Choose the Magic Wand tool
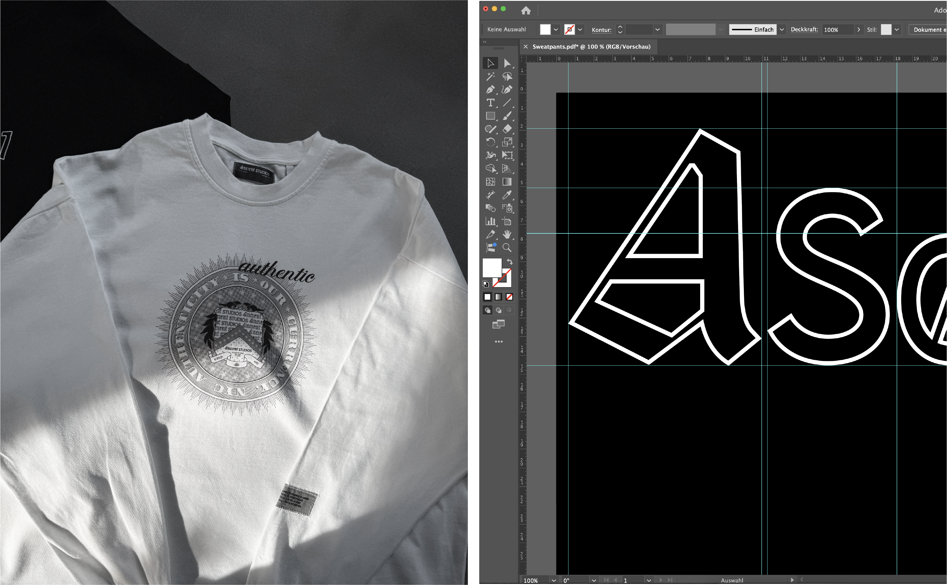The height and width of the screenshot is (585, 947). pos(490,77)
